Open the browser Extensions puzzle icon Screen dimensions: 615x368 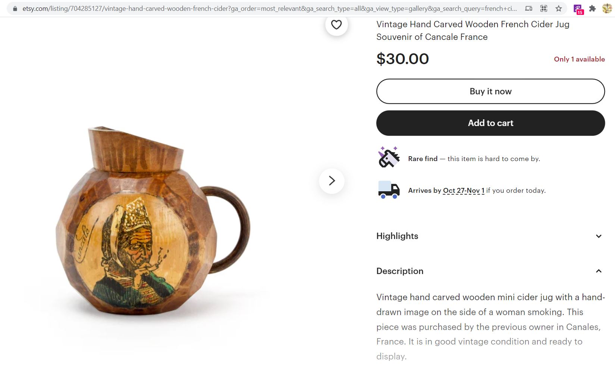pyautogui.click(x=592, y=8)
